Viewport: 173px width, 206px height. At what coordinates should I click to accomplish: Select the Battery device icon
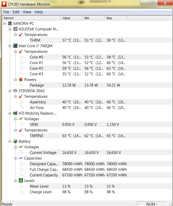coord(15,141)
